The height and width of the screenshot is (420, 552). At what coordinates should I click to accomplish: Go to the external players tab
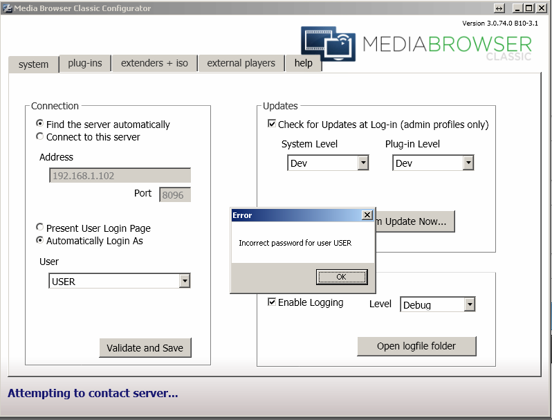point(241,63)
